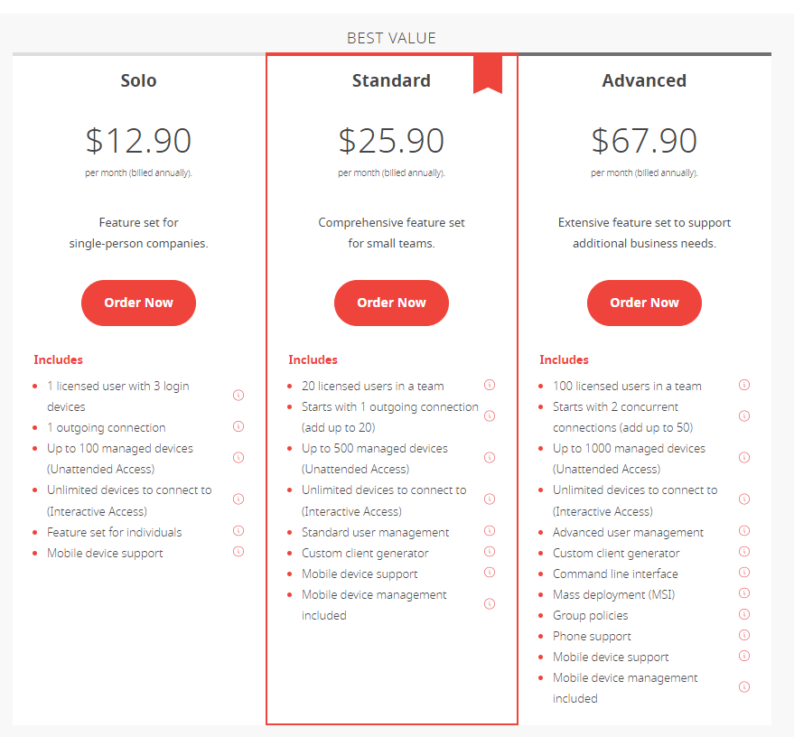Show info for 'Mass deployment (MSI)'
794x737 pixels.
[x=744, y=593]
